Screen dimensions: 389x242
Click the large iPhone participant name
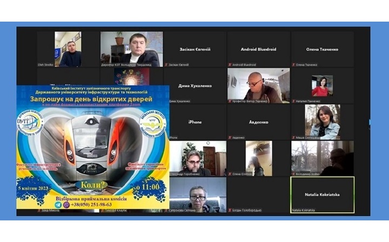195,122
